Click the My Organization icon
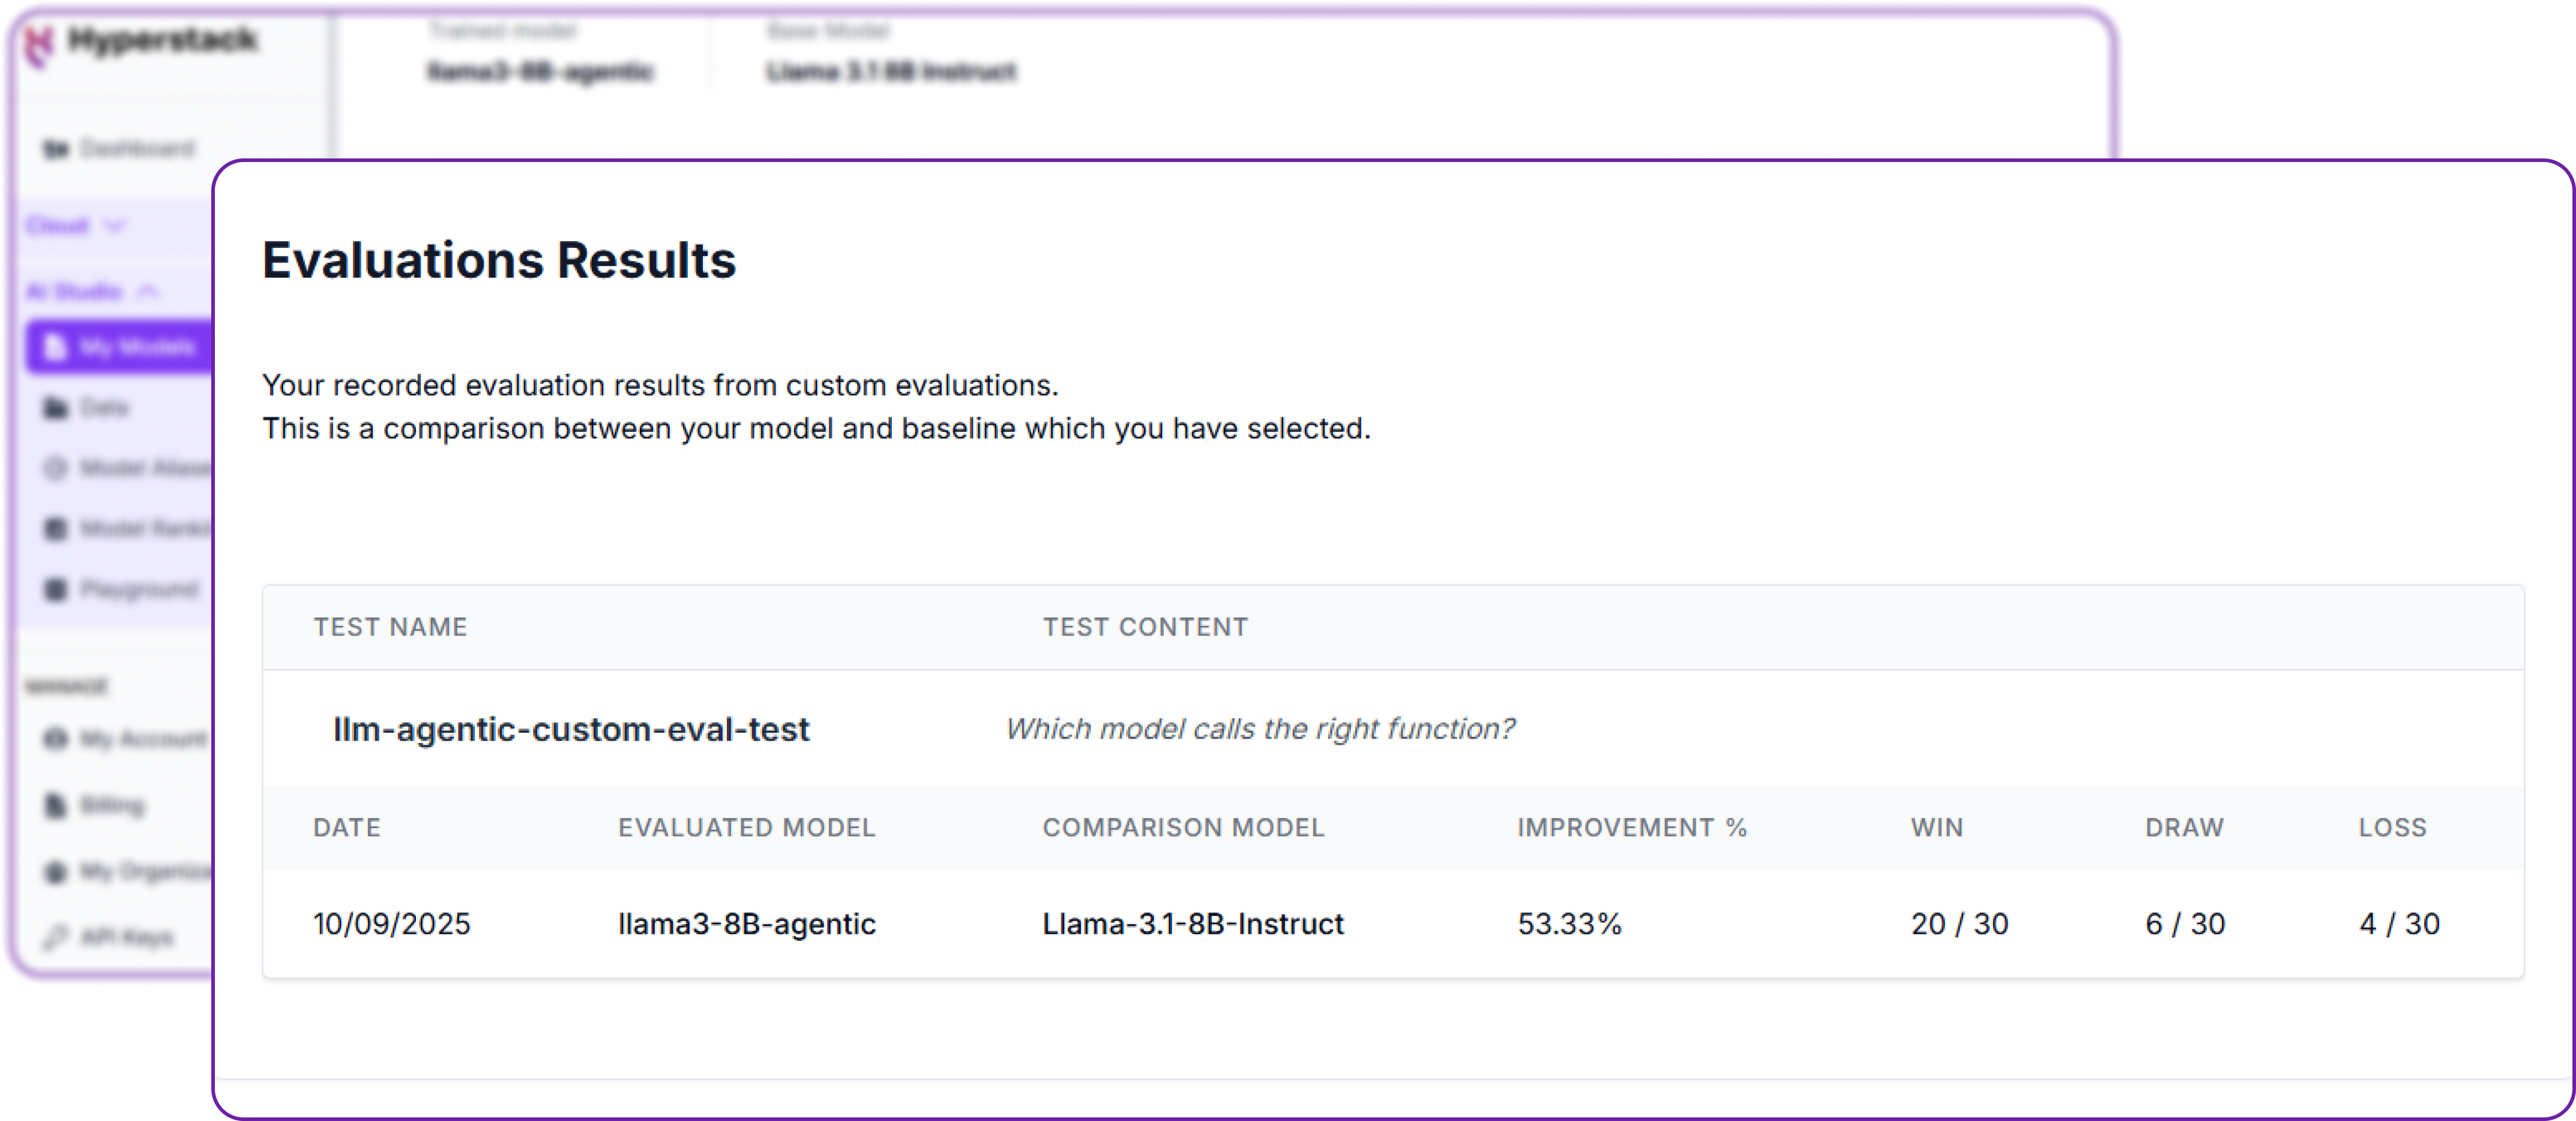This screenshot has width=2576, height=1121. point(56,872)
